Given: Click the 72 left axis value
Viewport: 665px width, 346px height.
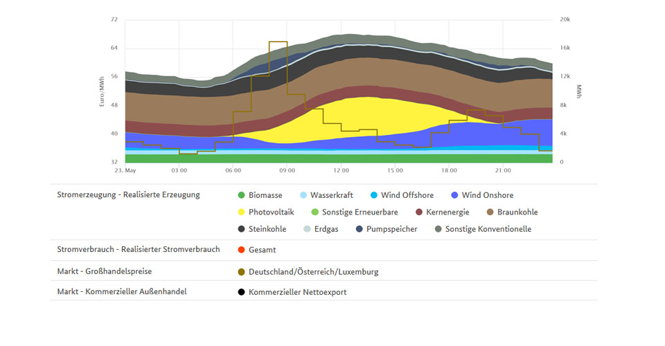Looking at the screenshot, I should (114, 19).
